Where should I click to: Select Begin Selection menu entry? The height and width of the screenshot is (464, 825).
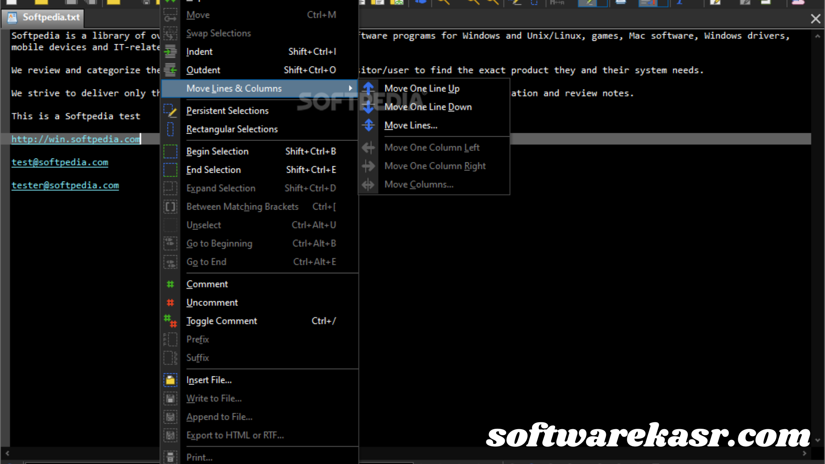(260, 152)
